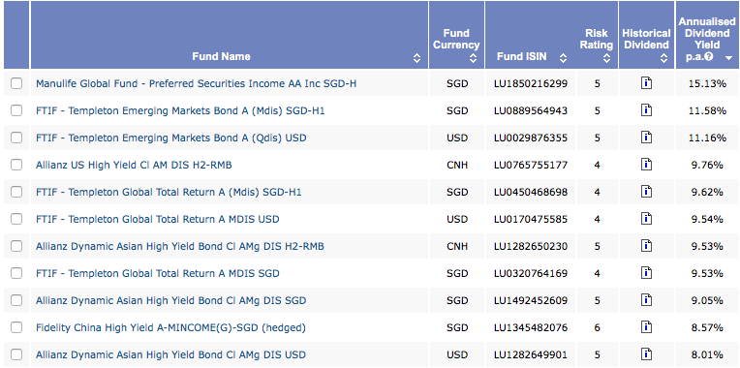Open Allianz Dynamic Asian High Yield Bond AMg DIS H2-RMB link
Screen dimensions: 740x368
pos(180,246)
